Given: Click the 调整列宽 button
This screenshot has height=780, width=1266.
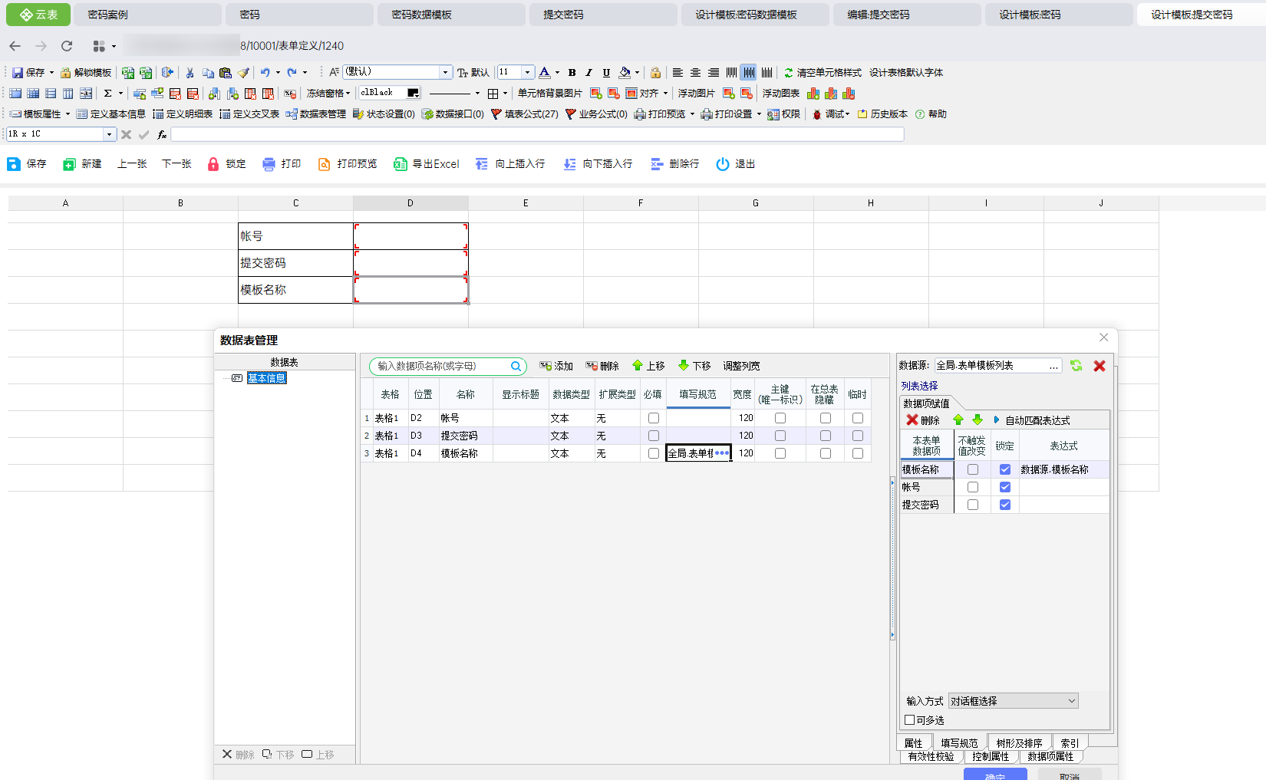Looking at the screenshot, I should pos(741,366).
